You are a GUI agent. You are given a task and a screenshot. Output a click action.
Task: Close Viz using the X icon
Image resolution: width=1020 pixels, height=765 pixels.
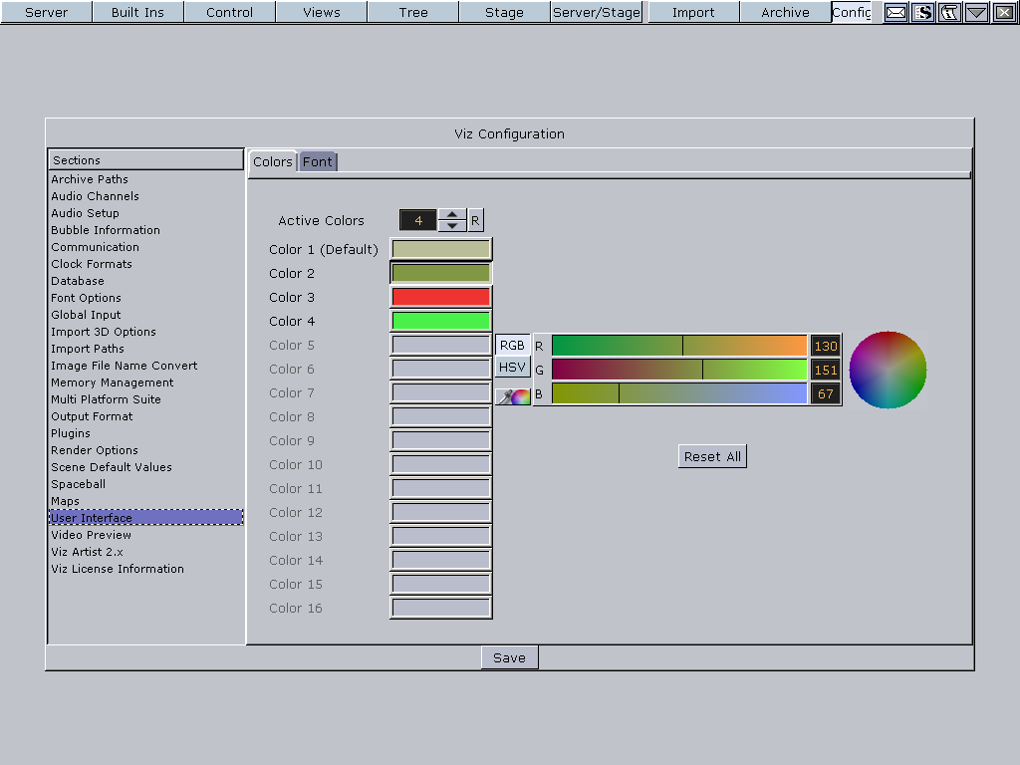pos(1003,13)
